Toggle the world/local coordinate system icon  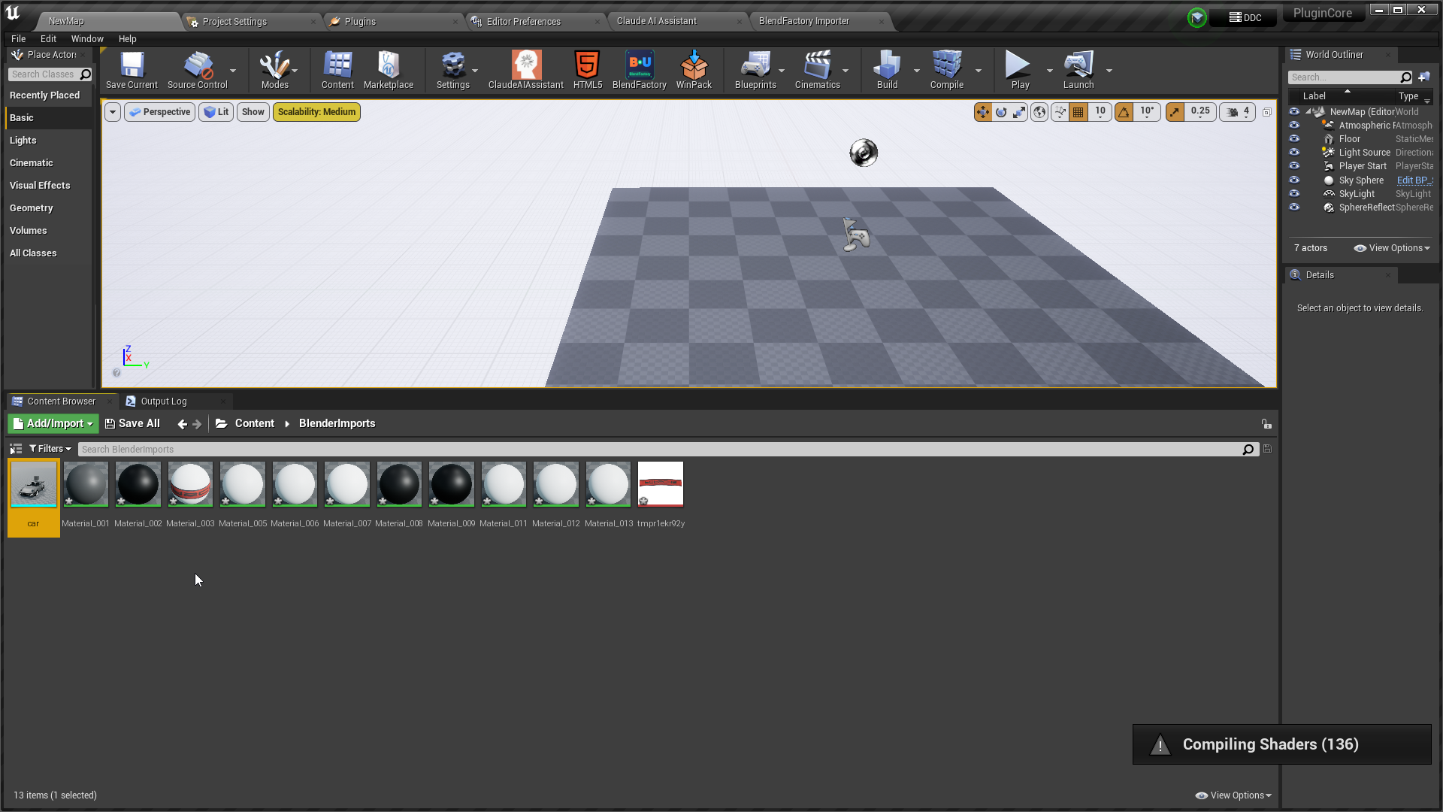click(1039, 112)
